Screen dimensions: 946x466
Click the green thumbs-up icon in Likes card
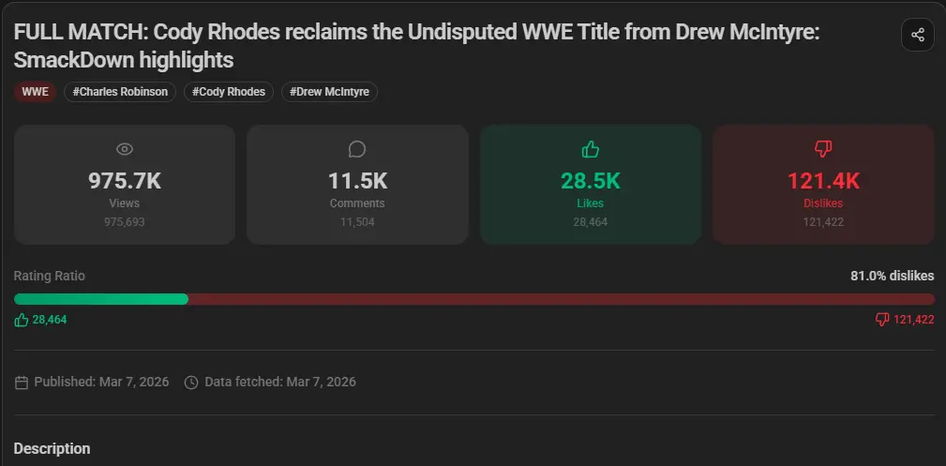[591, 149]
